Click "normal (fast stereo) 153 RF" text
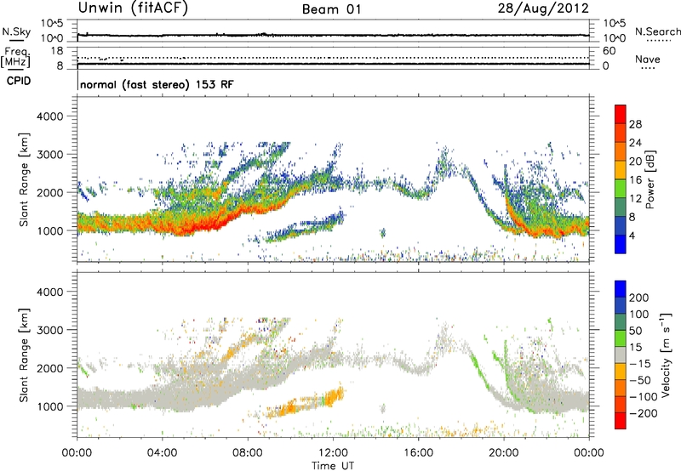This screenshot has height=471, width=681. coord(157,84)
